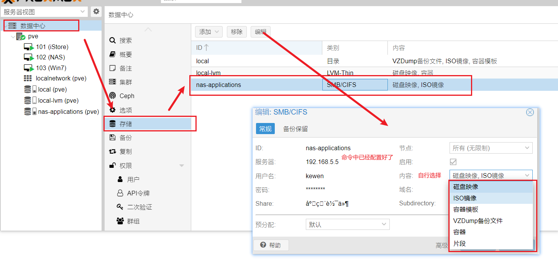The height and width of the screenshot is (259, 558).
Task: Click the localnetwork (pve) grid icon
Action: (28, 78)
